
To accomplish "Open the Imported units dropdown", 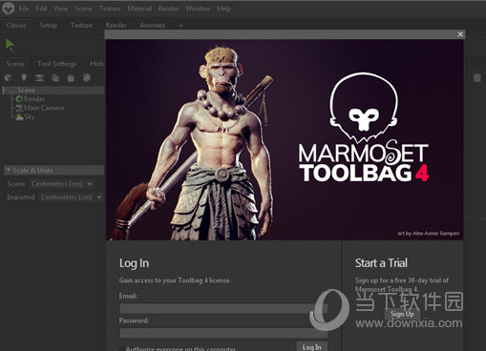I will [x=72, y=197].
